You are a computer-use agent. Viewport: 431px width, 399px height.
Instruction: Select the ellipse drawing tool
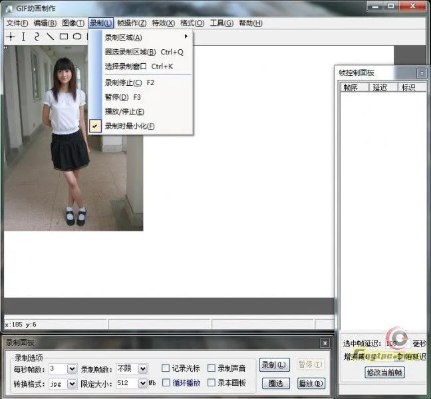click(x=77, y=37)
